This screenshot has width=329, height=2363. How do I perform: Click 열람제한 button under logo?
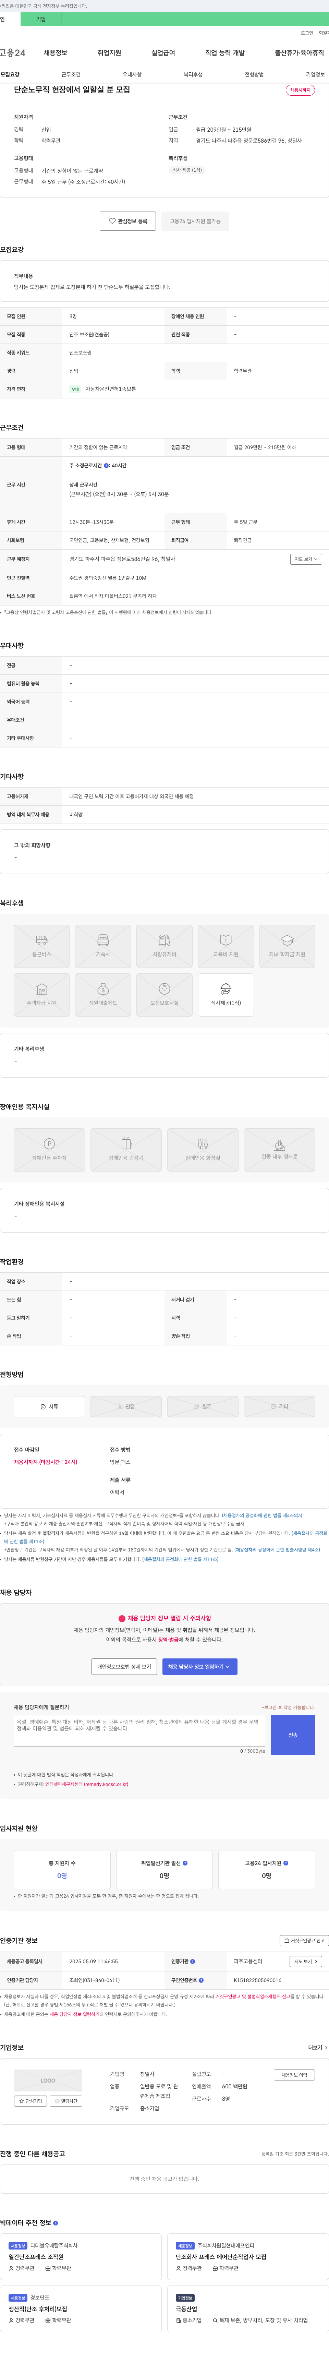click(66, 2101)
